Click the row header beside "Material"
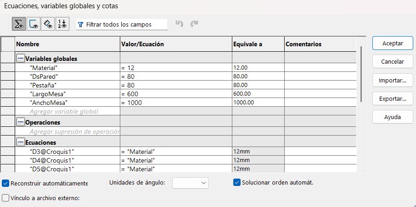416x207 pixels. [x=8, y=68]
